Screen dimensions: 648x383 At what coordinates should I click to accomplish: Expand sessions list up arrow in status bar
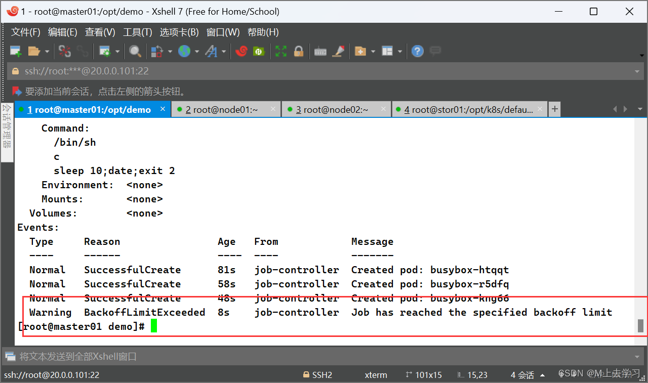[x=543, y=375]
